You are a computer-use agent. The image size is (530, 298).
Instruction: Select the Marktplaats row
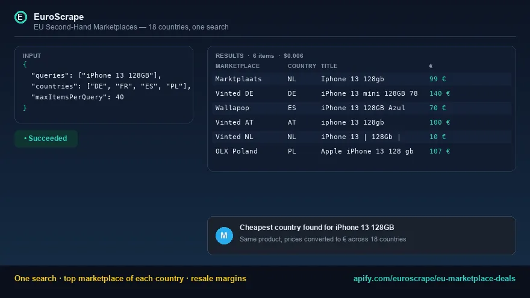[x=362, y=79]
